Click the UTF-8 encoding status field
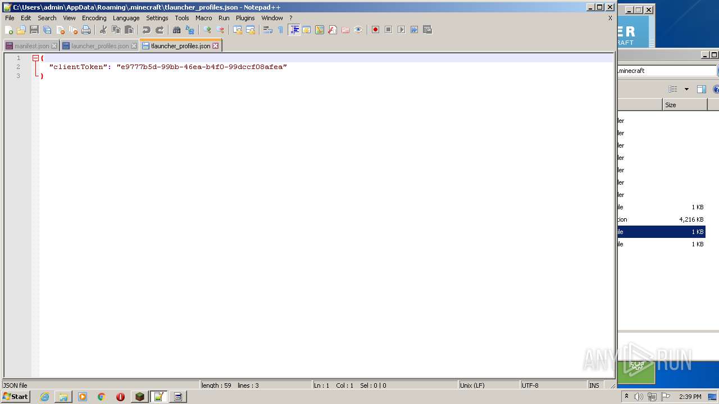 (x=553, y=385)
